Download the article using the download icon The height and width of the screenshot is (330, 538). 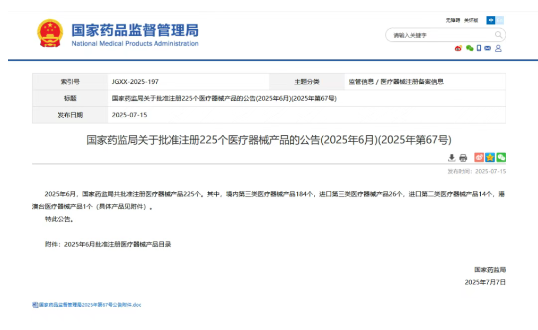452,158
